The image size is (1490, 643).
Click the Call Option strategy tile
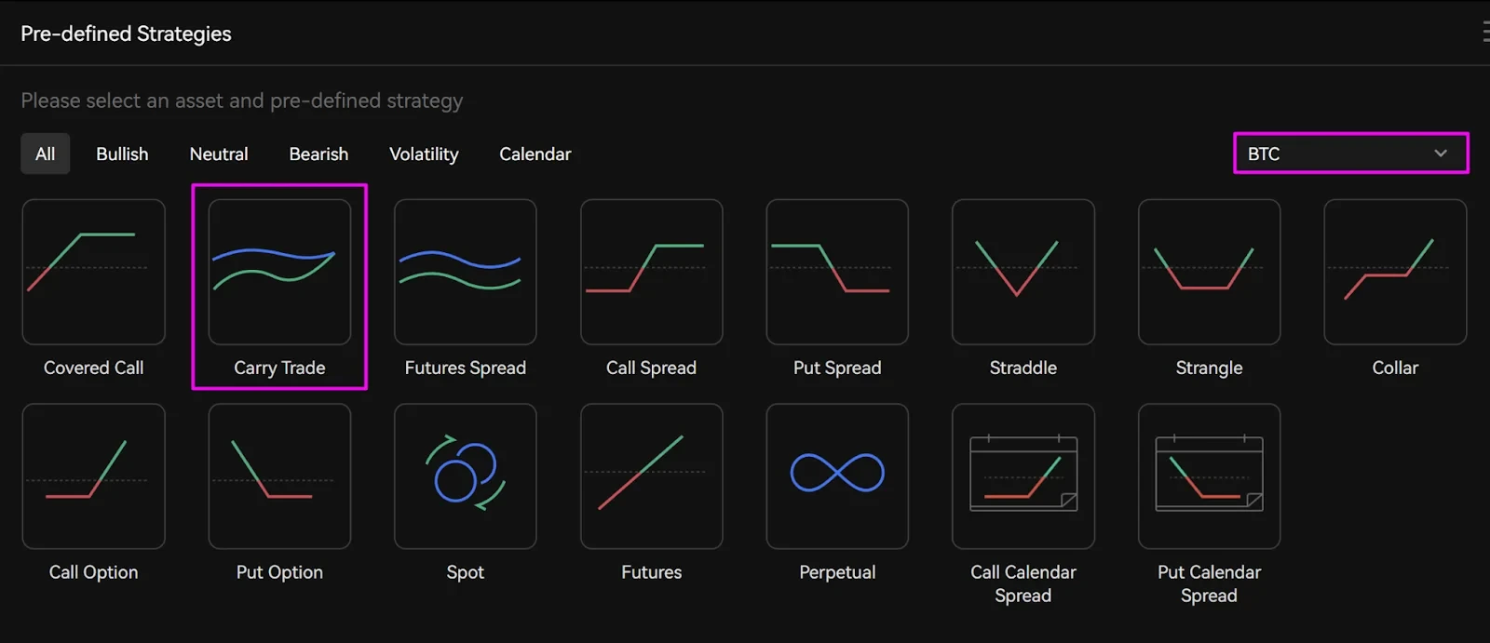(x=93, y=476)
